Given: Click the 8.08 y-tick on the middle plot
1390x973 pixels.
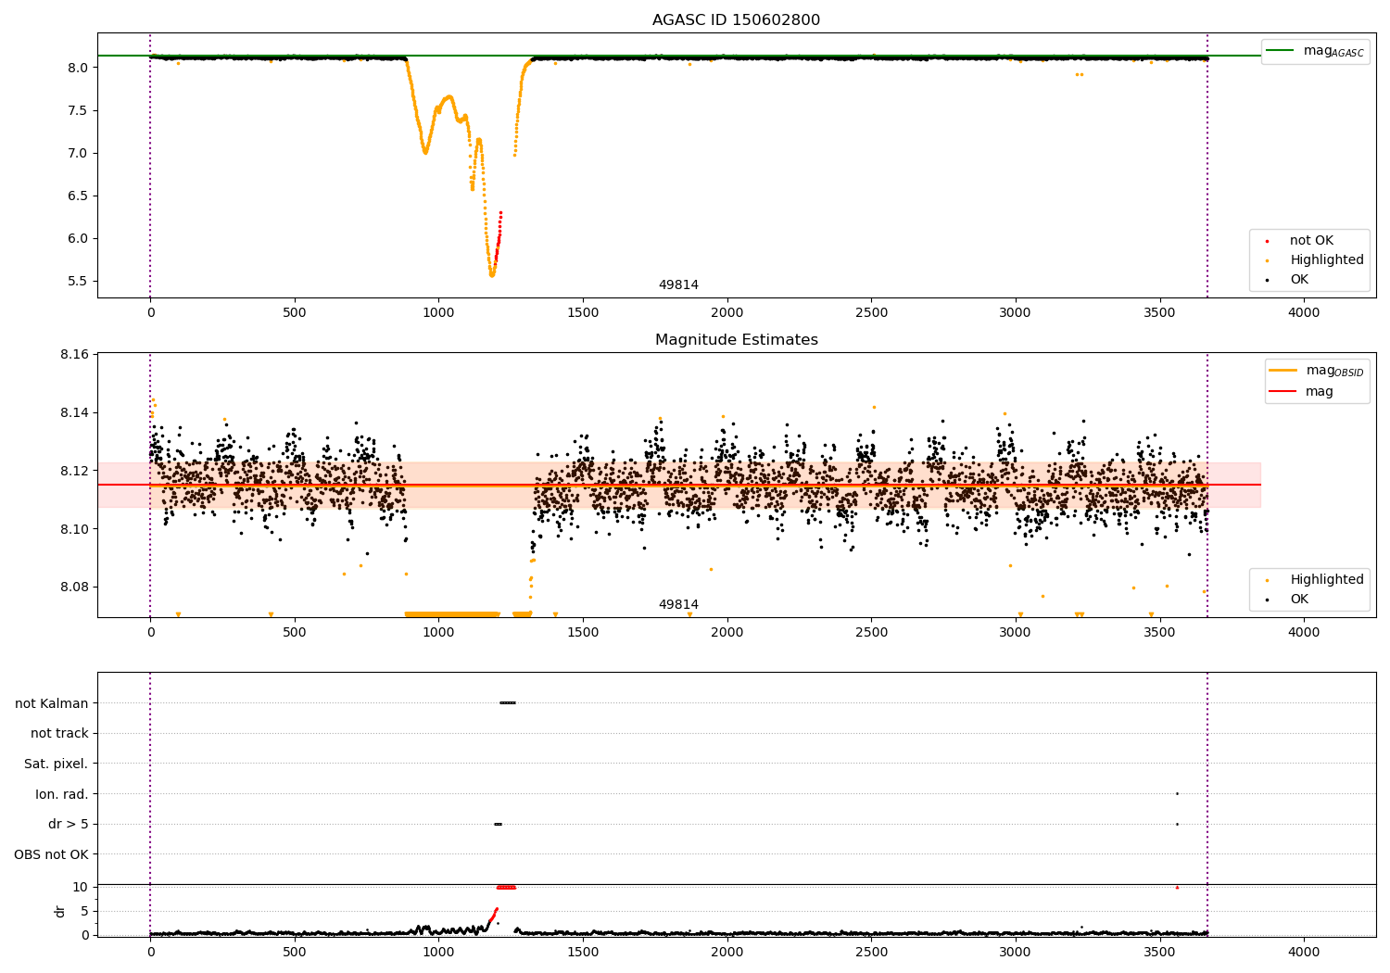Looking at the screenshot, I should pos(73,587).
